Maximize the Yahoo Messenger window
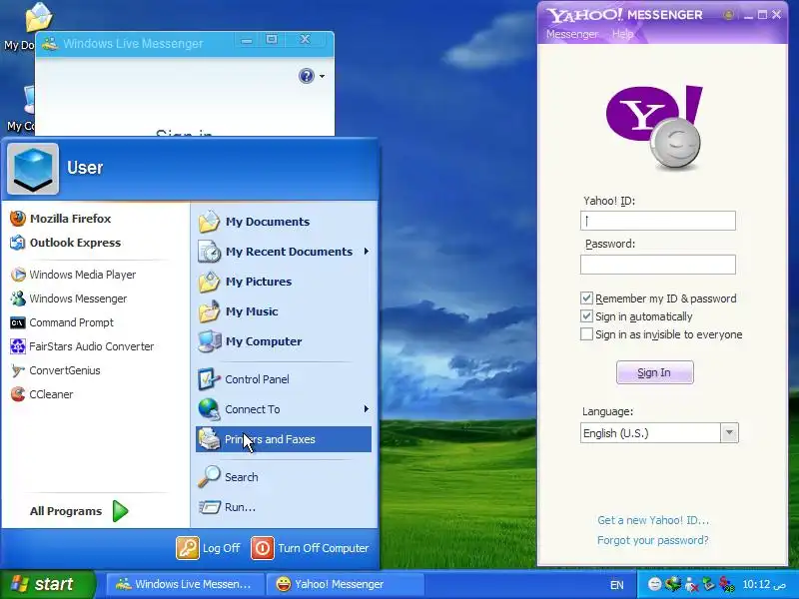This screenshot has width=799, height=599. tap(762, 15)
